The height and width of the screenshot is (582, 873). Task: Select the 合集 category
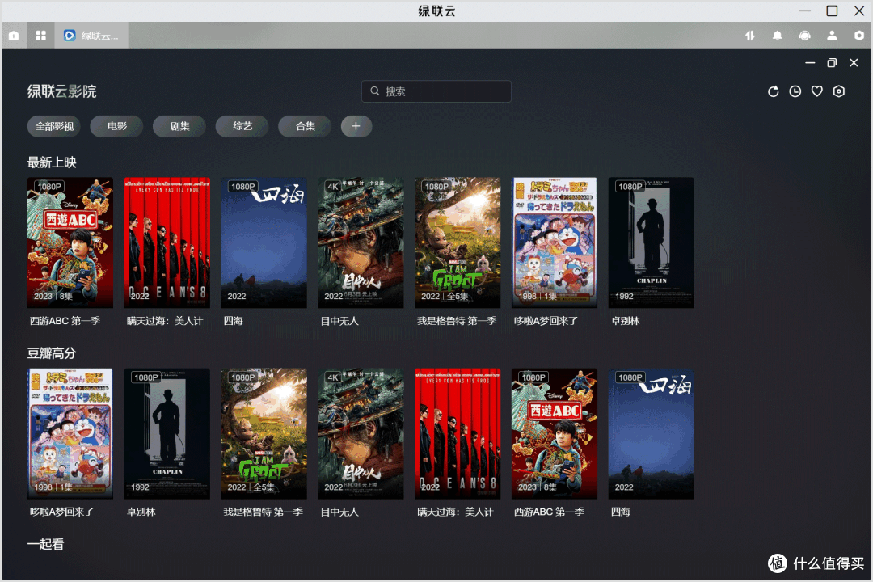coord(305,126)
